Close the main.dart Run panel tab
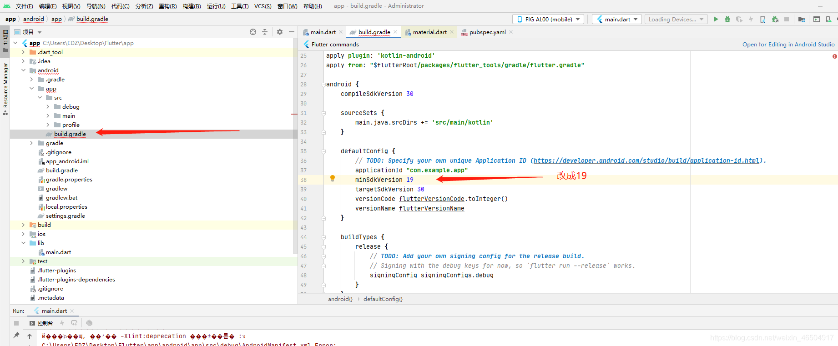 click(x=72, y=311)
